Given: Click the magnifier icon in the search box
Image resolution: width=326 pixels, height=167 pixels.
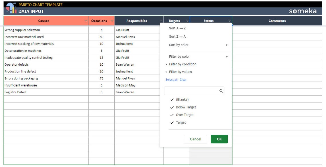Looking at the screenshot, I should click(x=221, y=91).
